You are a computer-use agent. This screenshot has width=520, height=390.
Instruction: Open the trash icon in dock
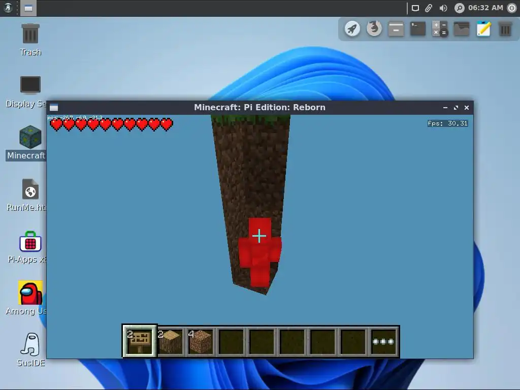pos(505,29)
